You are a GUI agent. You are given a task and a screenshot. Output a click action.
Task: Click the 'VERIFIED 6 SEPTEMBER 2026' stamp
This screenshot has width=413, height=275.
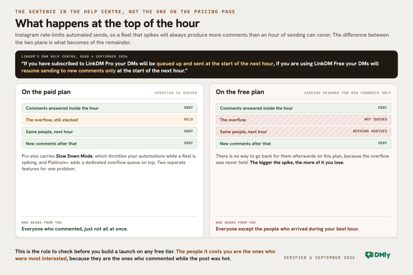pos(319,258)
